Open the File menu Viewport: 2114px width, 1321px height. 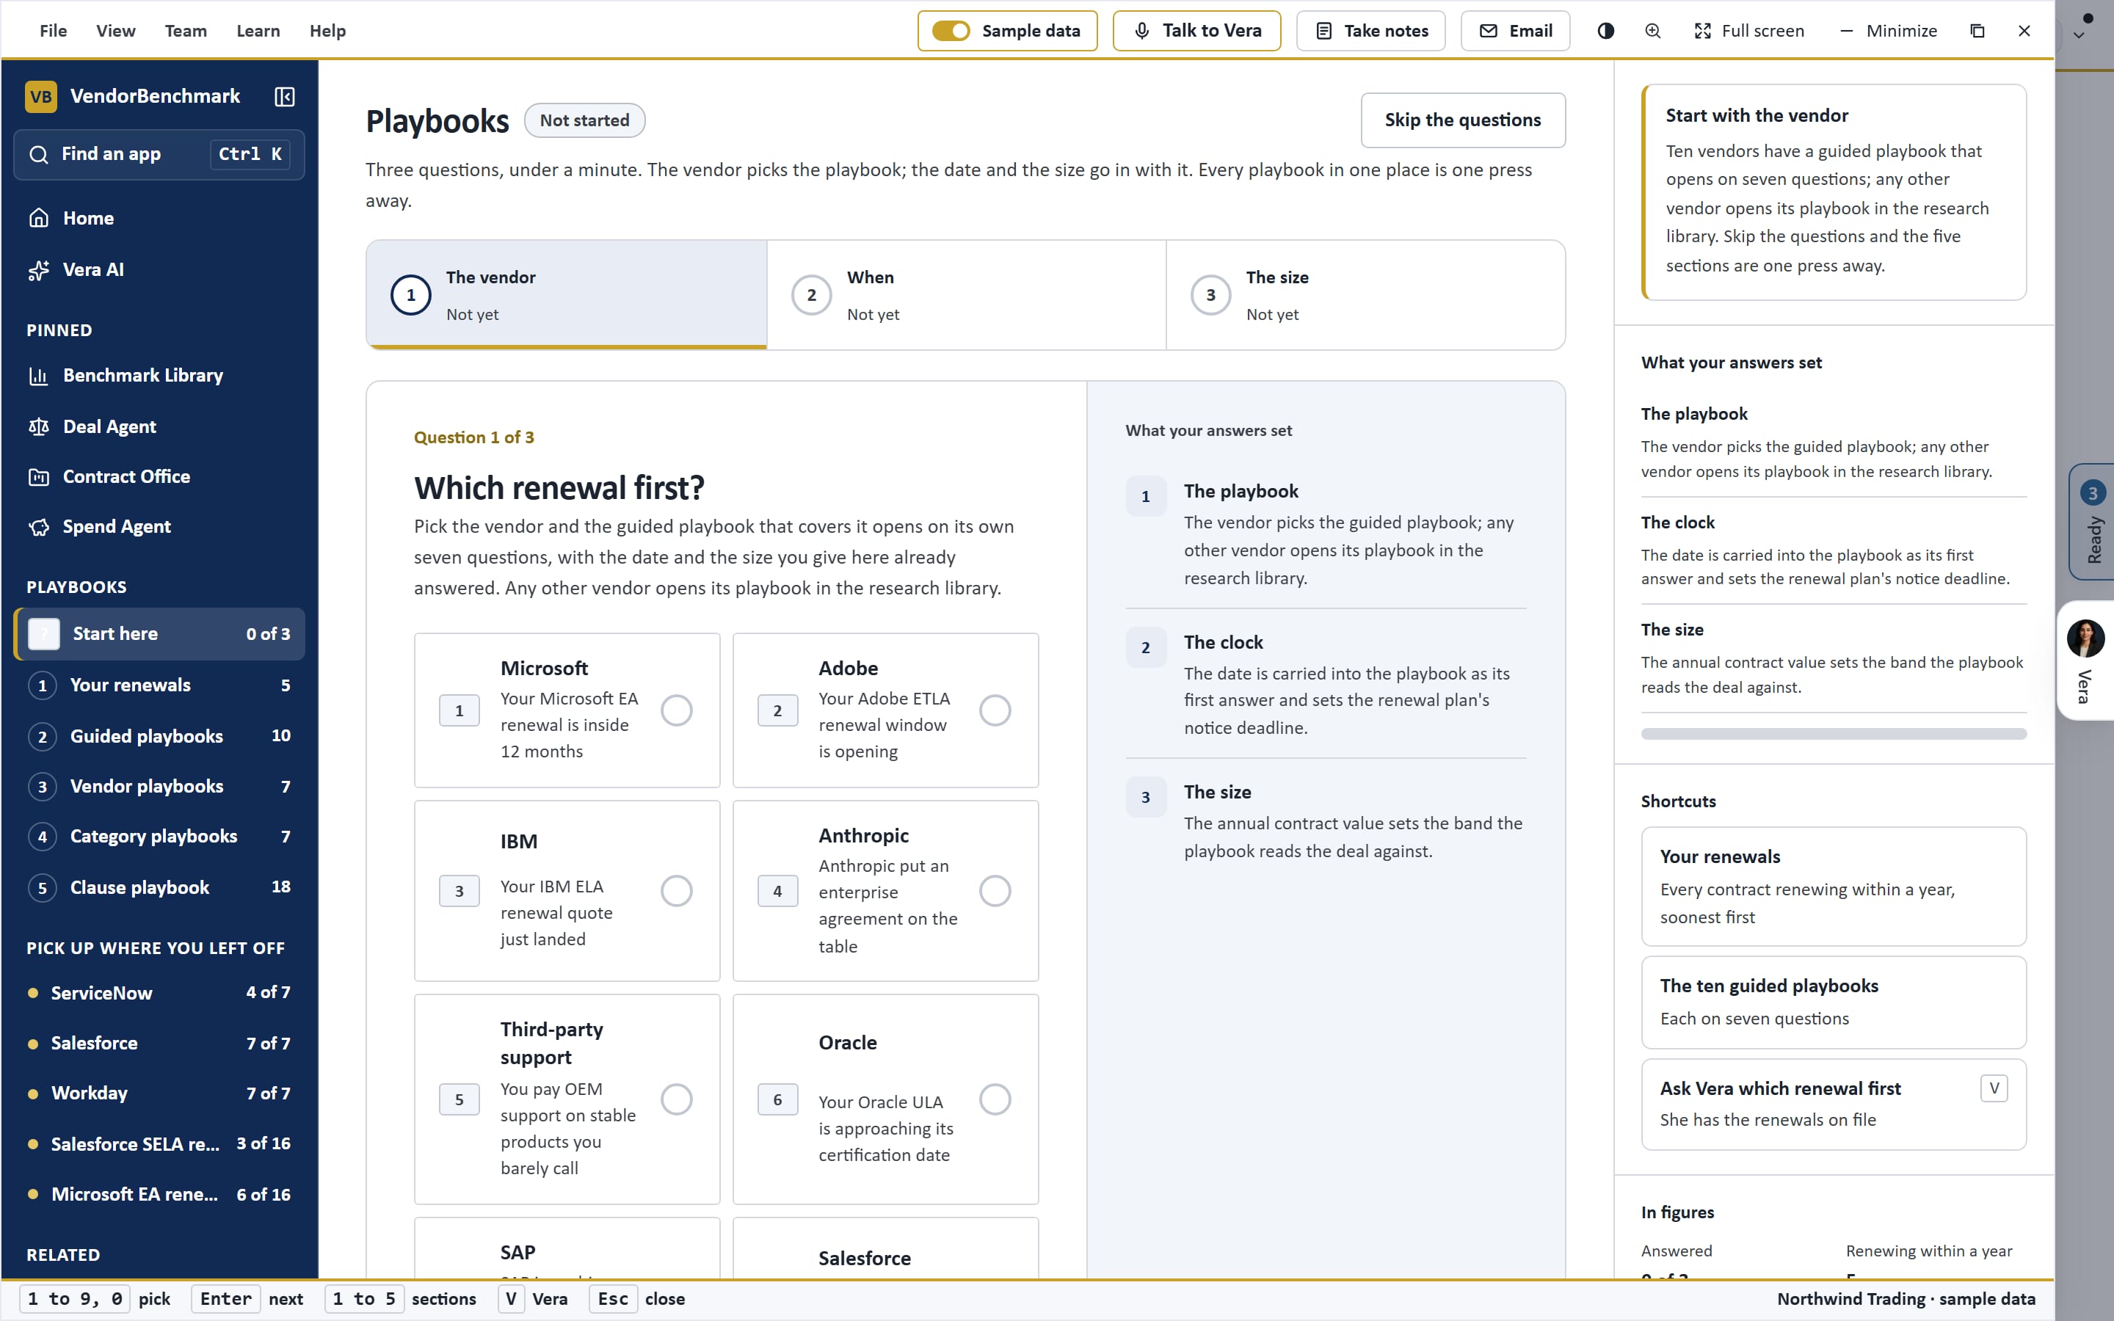54,31
